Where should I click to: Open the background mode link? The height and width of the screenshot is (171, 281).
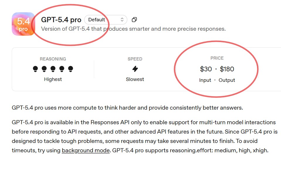86,151
